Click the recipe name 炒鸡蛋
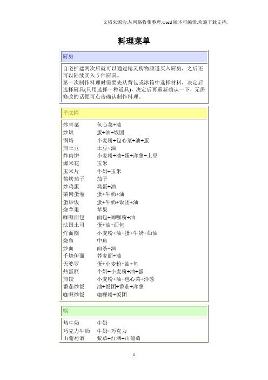The height and width of the screenshot is (380, 268). (71, 187)
